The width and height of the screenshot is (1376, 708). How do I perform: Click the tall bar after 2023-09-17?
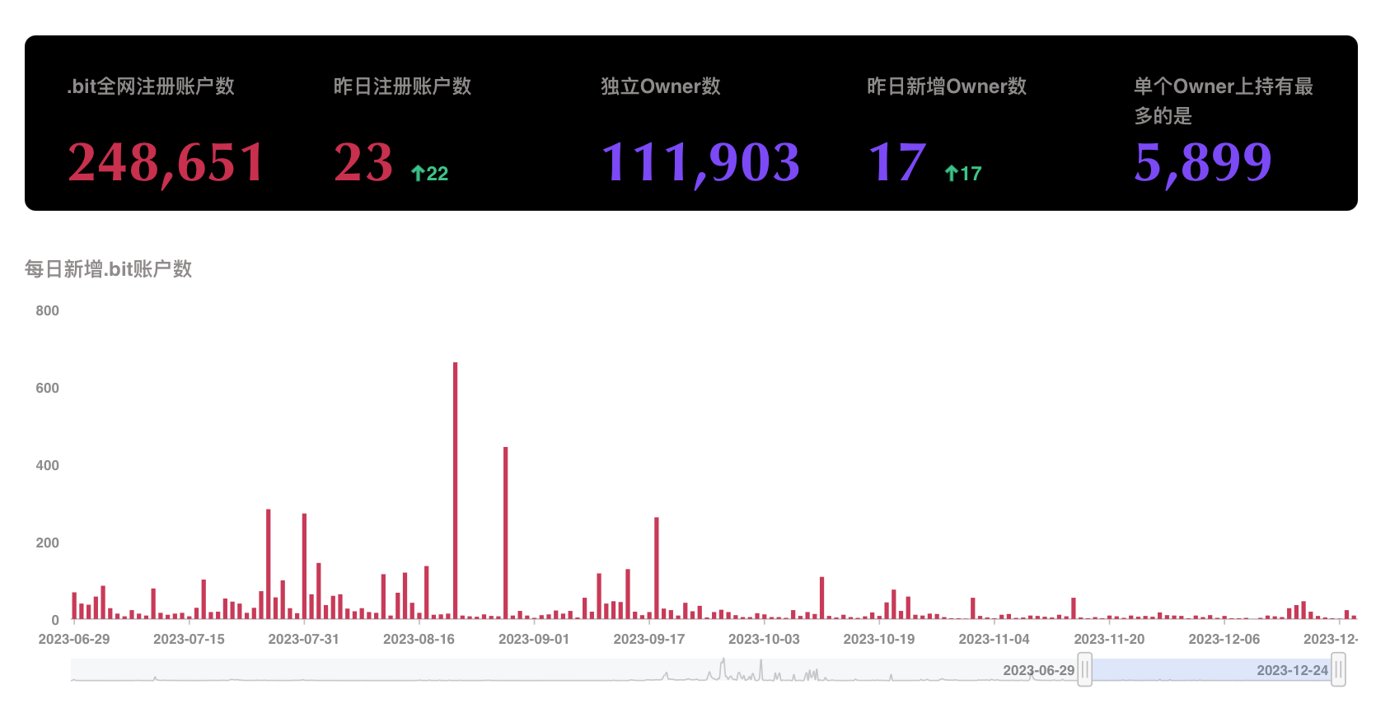[x=657, y=568]
